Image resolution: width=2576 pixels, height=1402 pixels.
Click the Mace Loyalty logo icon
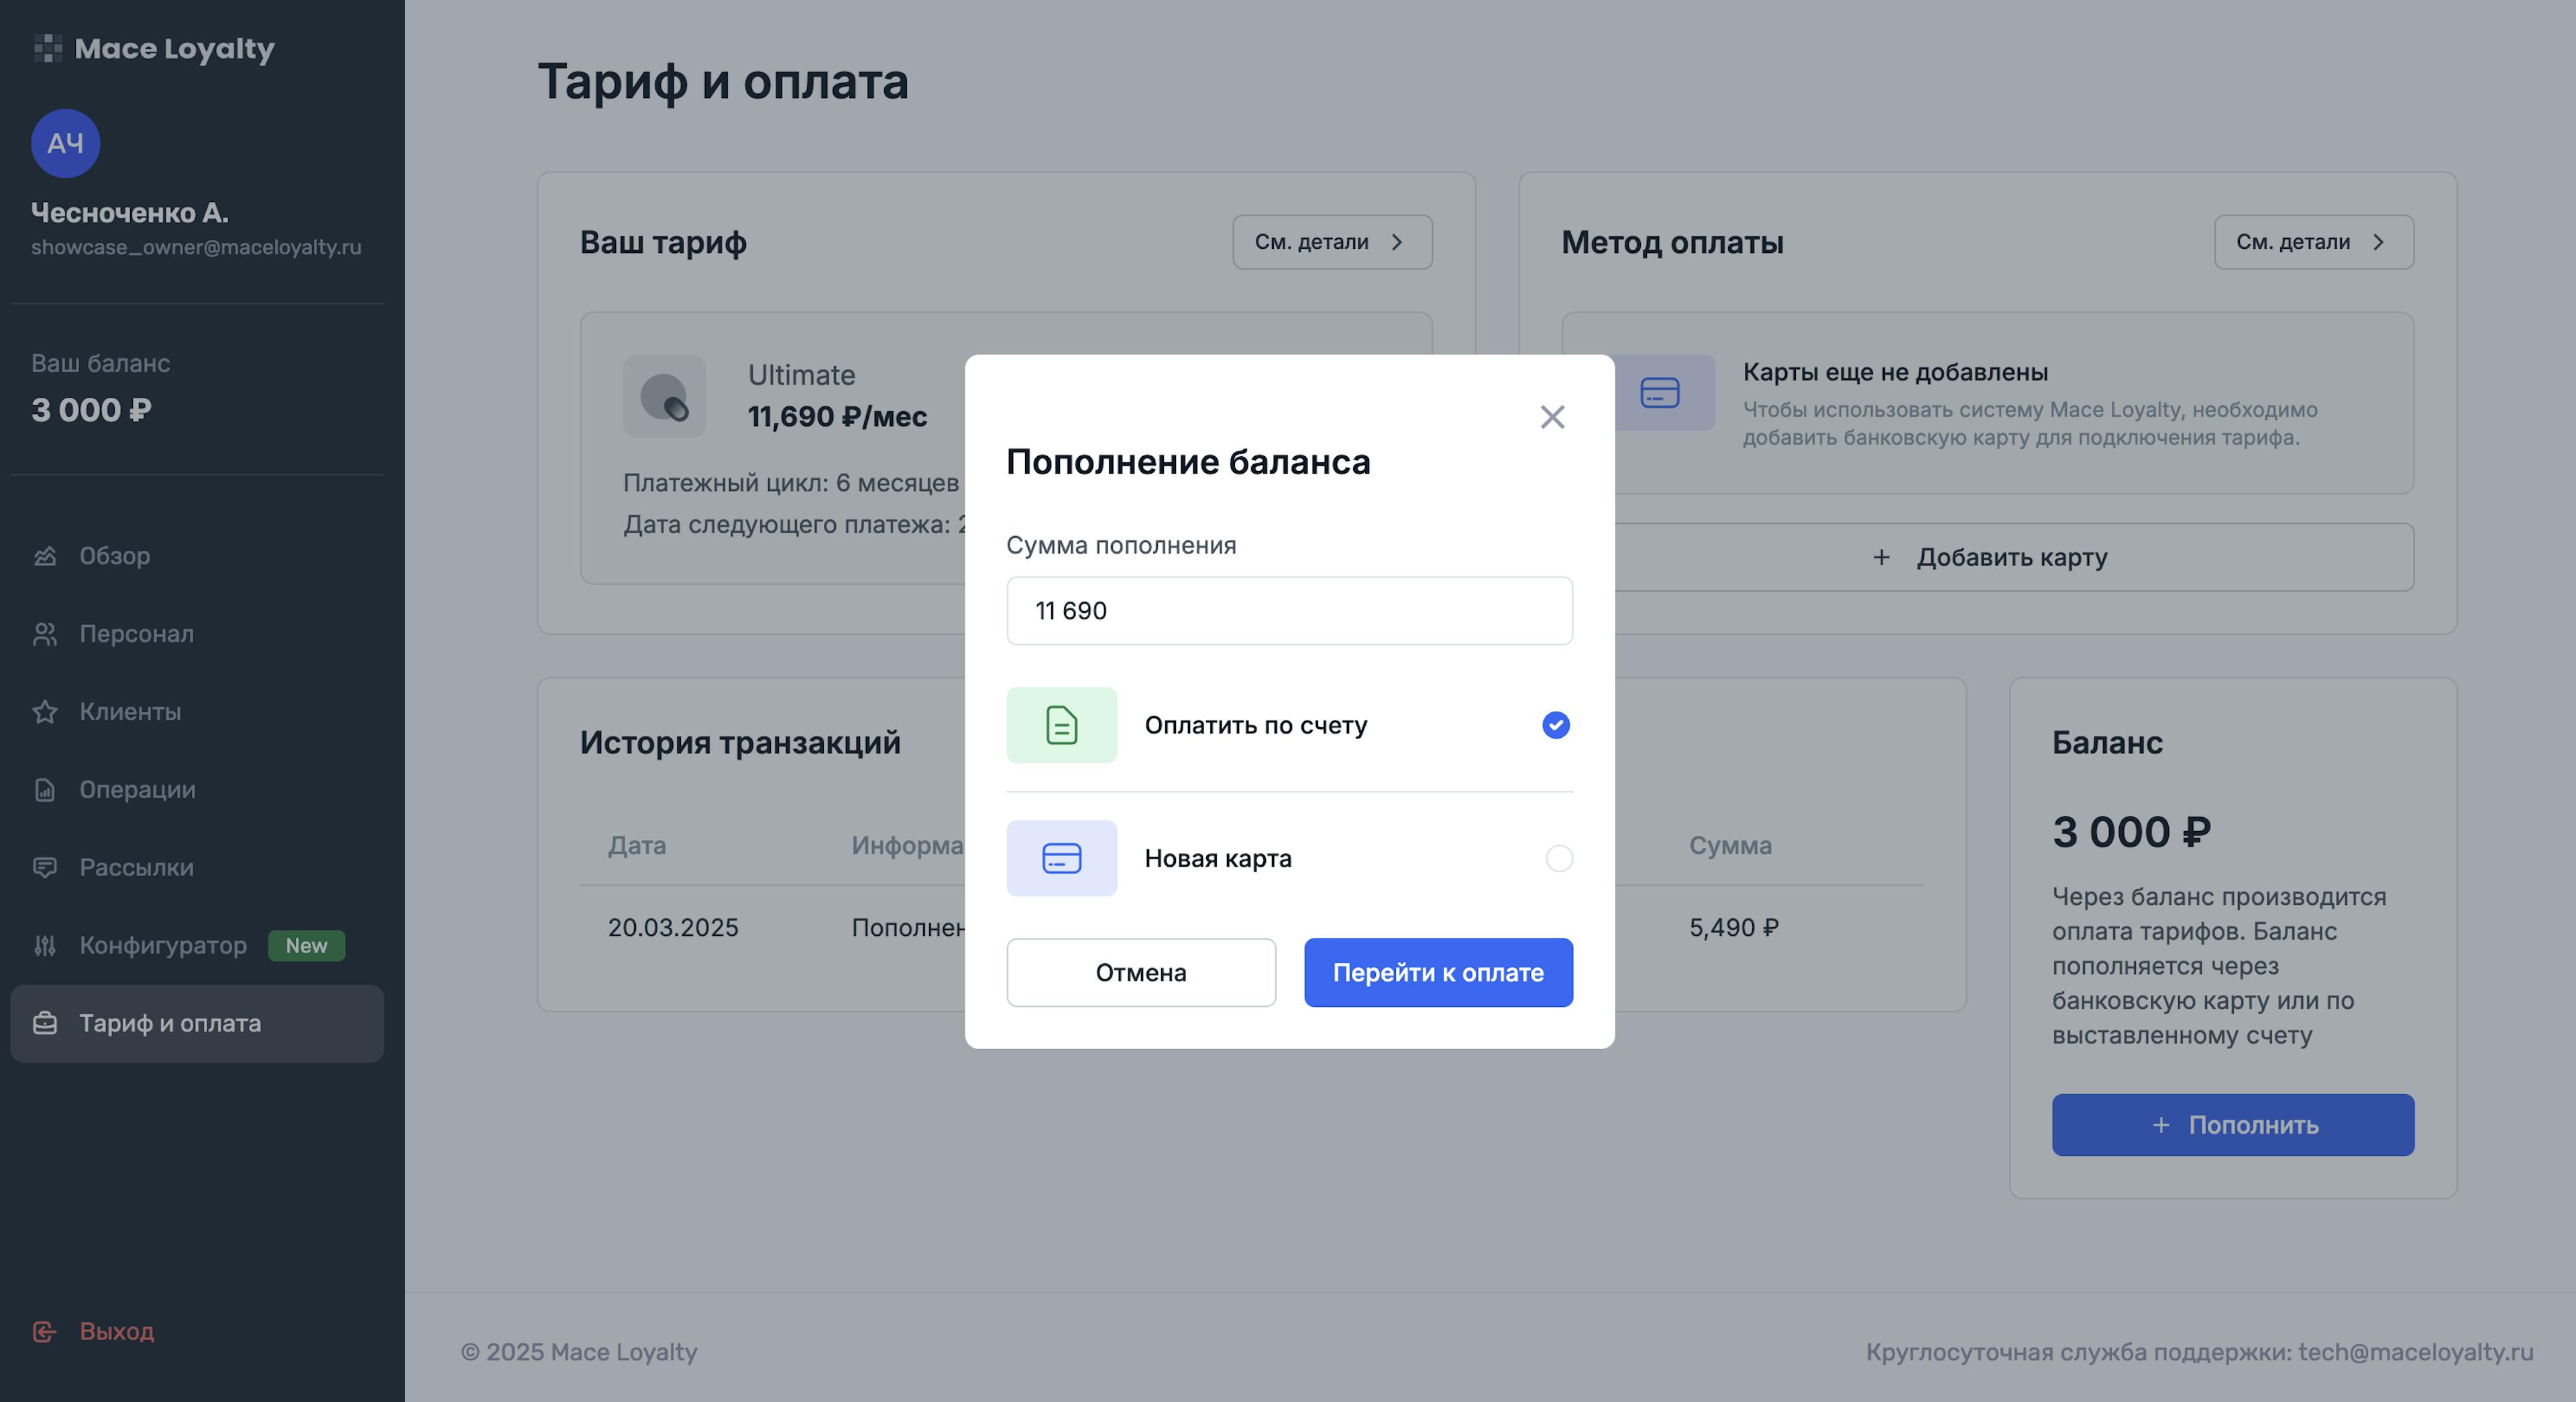(x=48, y=48)
